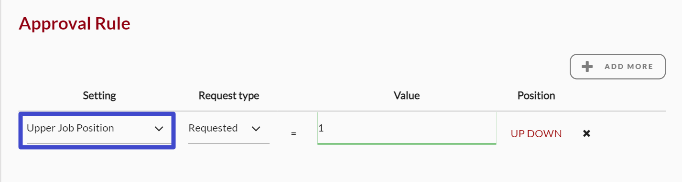Click the ADD MORE text label

[629, 67]
